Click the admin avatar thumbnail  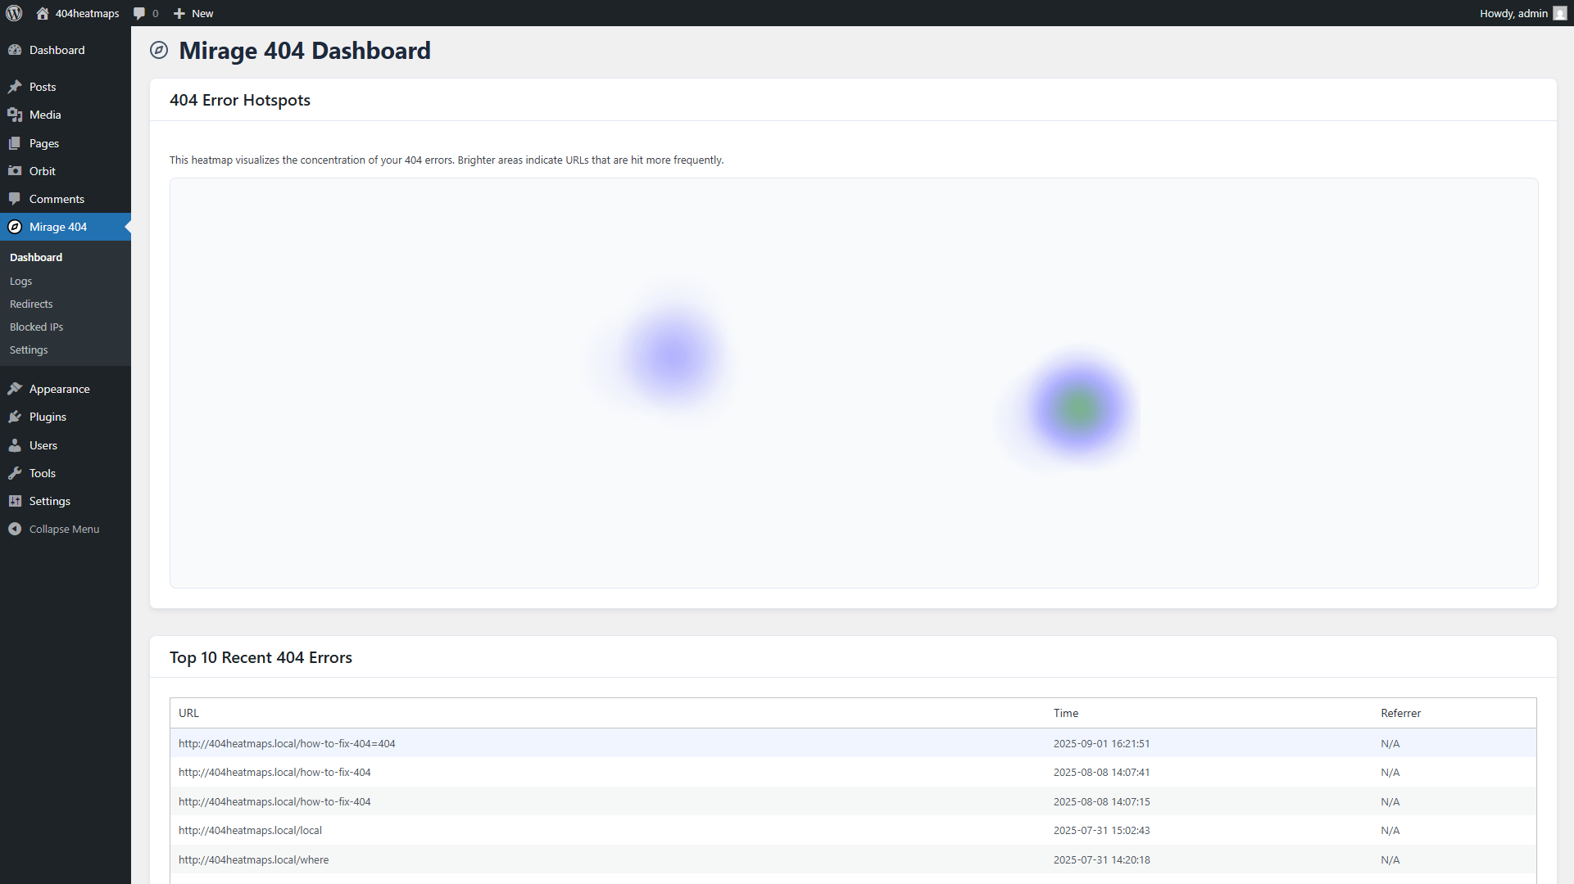pyautogui.click(x=1559, y=13)
